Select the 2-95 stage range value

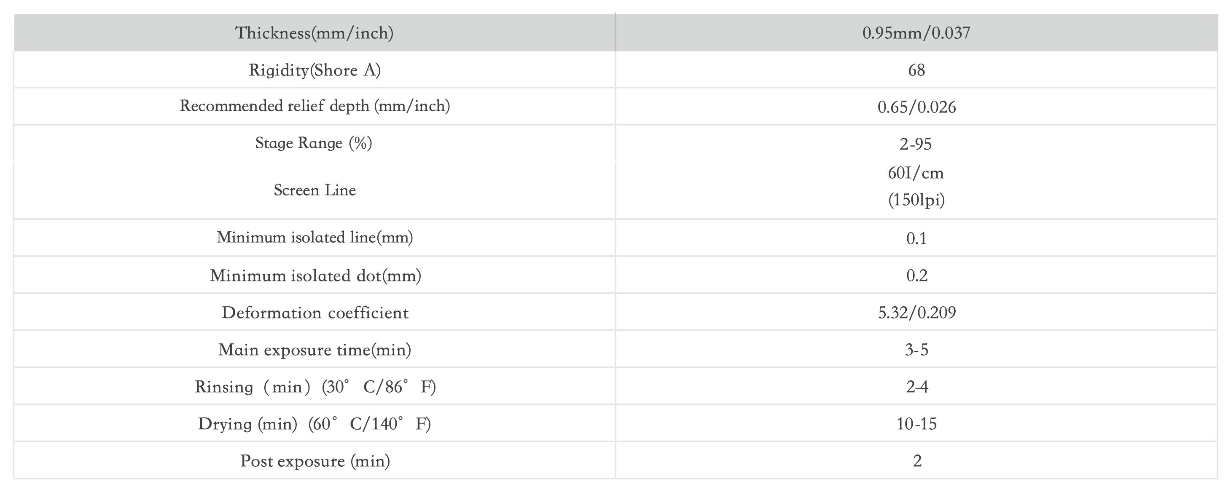(915, 144)
